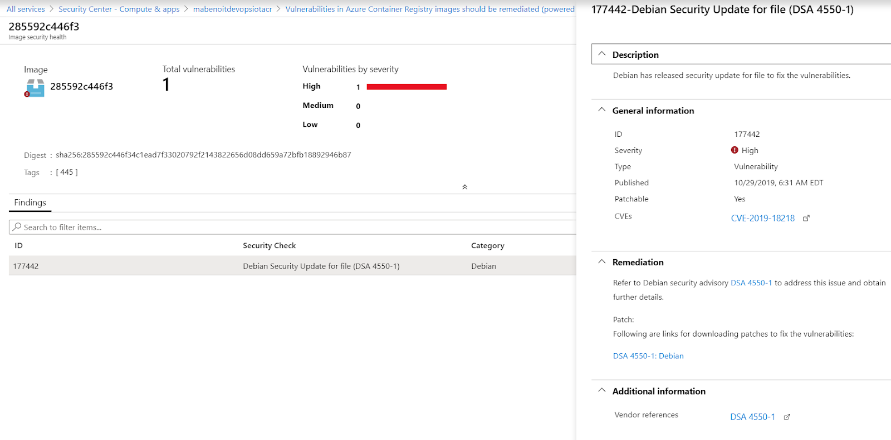Click the High severity count row label
This screenshot has height=440, width=891.
point(311,86)
